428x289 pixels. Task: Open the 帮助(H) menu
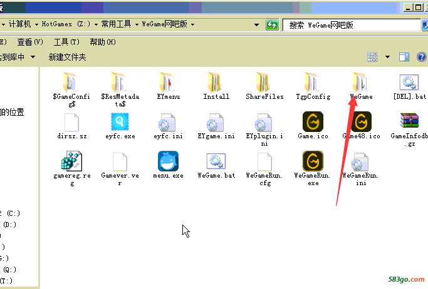tap(103, 42)
